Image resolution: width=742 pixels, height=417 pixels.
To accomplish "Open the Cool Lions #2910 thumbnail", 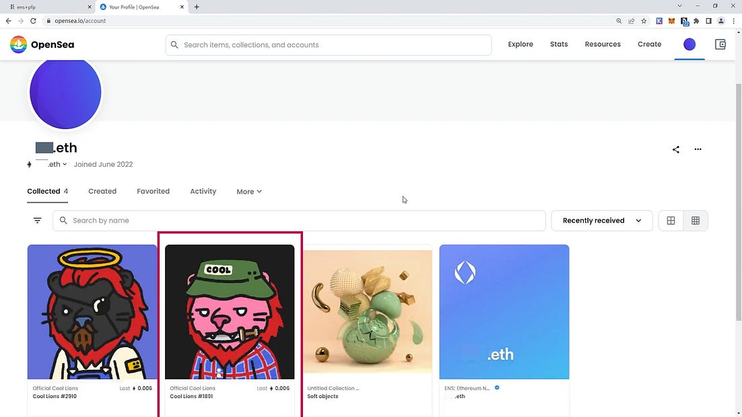I will [x=92, y=312].
